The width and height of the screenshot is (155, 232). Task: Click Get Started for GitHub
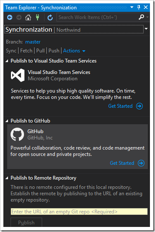tap(122, 163)
